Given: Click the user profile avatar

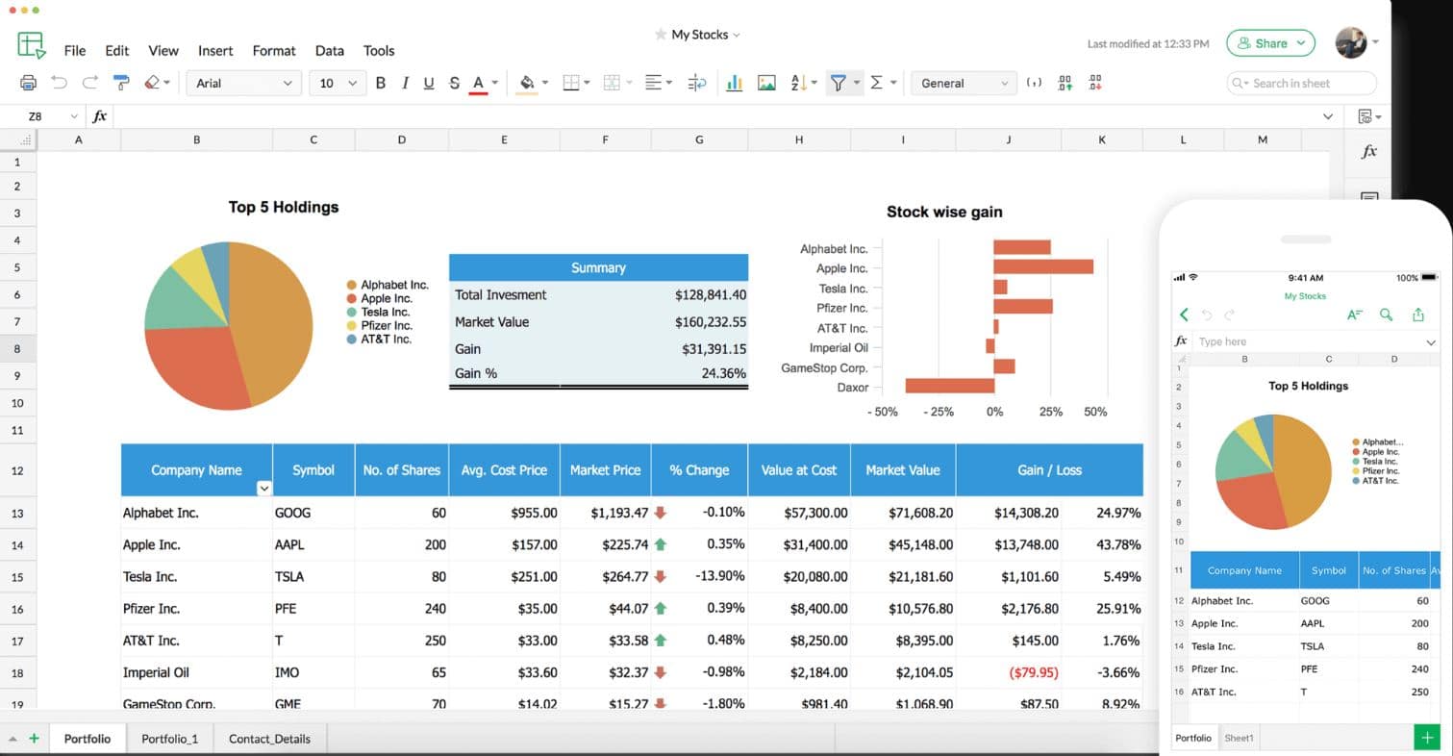Looking at the screenshot, I should pos(1351,42).
